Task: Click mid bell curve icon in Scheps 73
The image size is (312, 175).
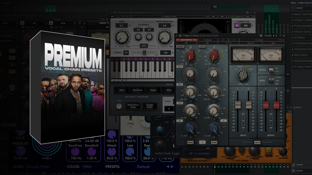Action: coord(225,90)
